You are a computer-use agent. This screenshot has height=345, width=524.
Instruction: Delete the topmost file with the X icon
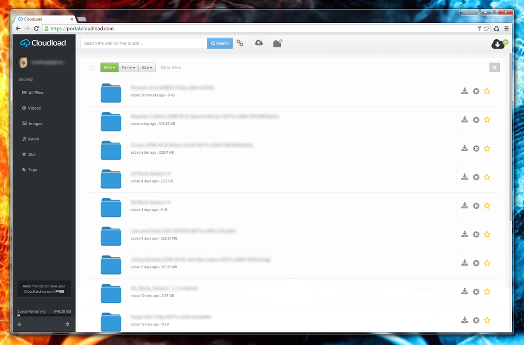coord(476,91)
